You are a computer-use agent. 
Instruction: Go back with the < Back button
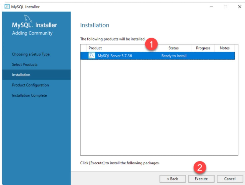click(172, 179)
